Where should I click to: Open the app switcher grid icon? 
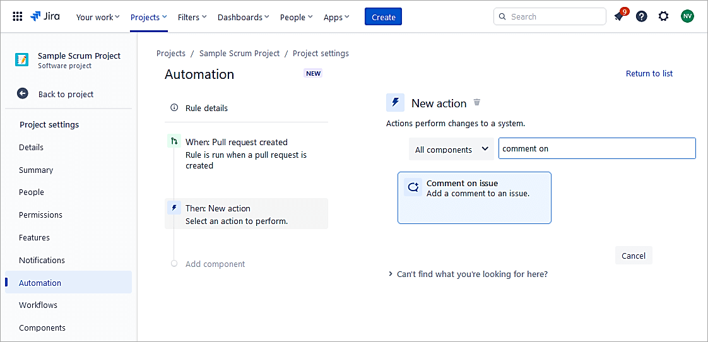[18, 17]
